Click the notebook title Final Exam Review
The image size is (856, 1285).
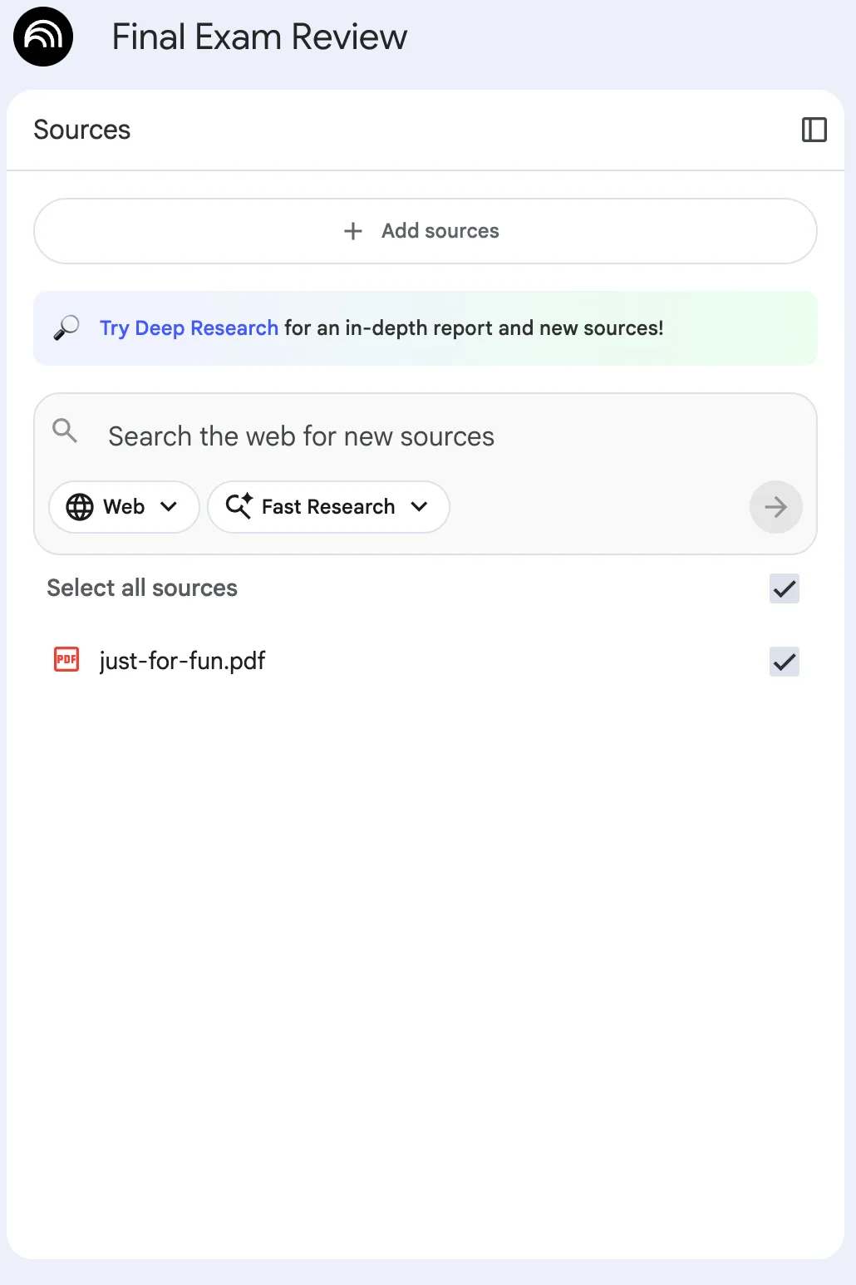[x=258, y=37]
